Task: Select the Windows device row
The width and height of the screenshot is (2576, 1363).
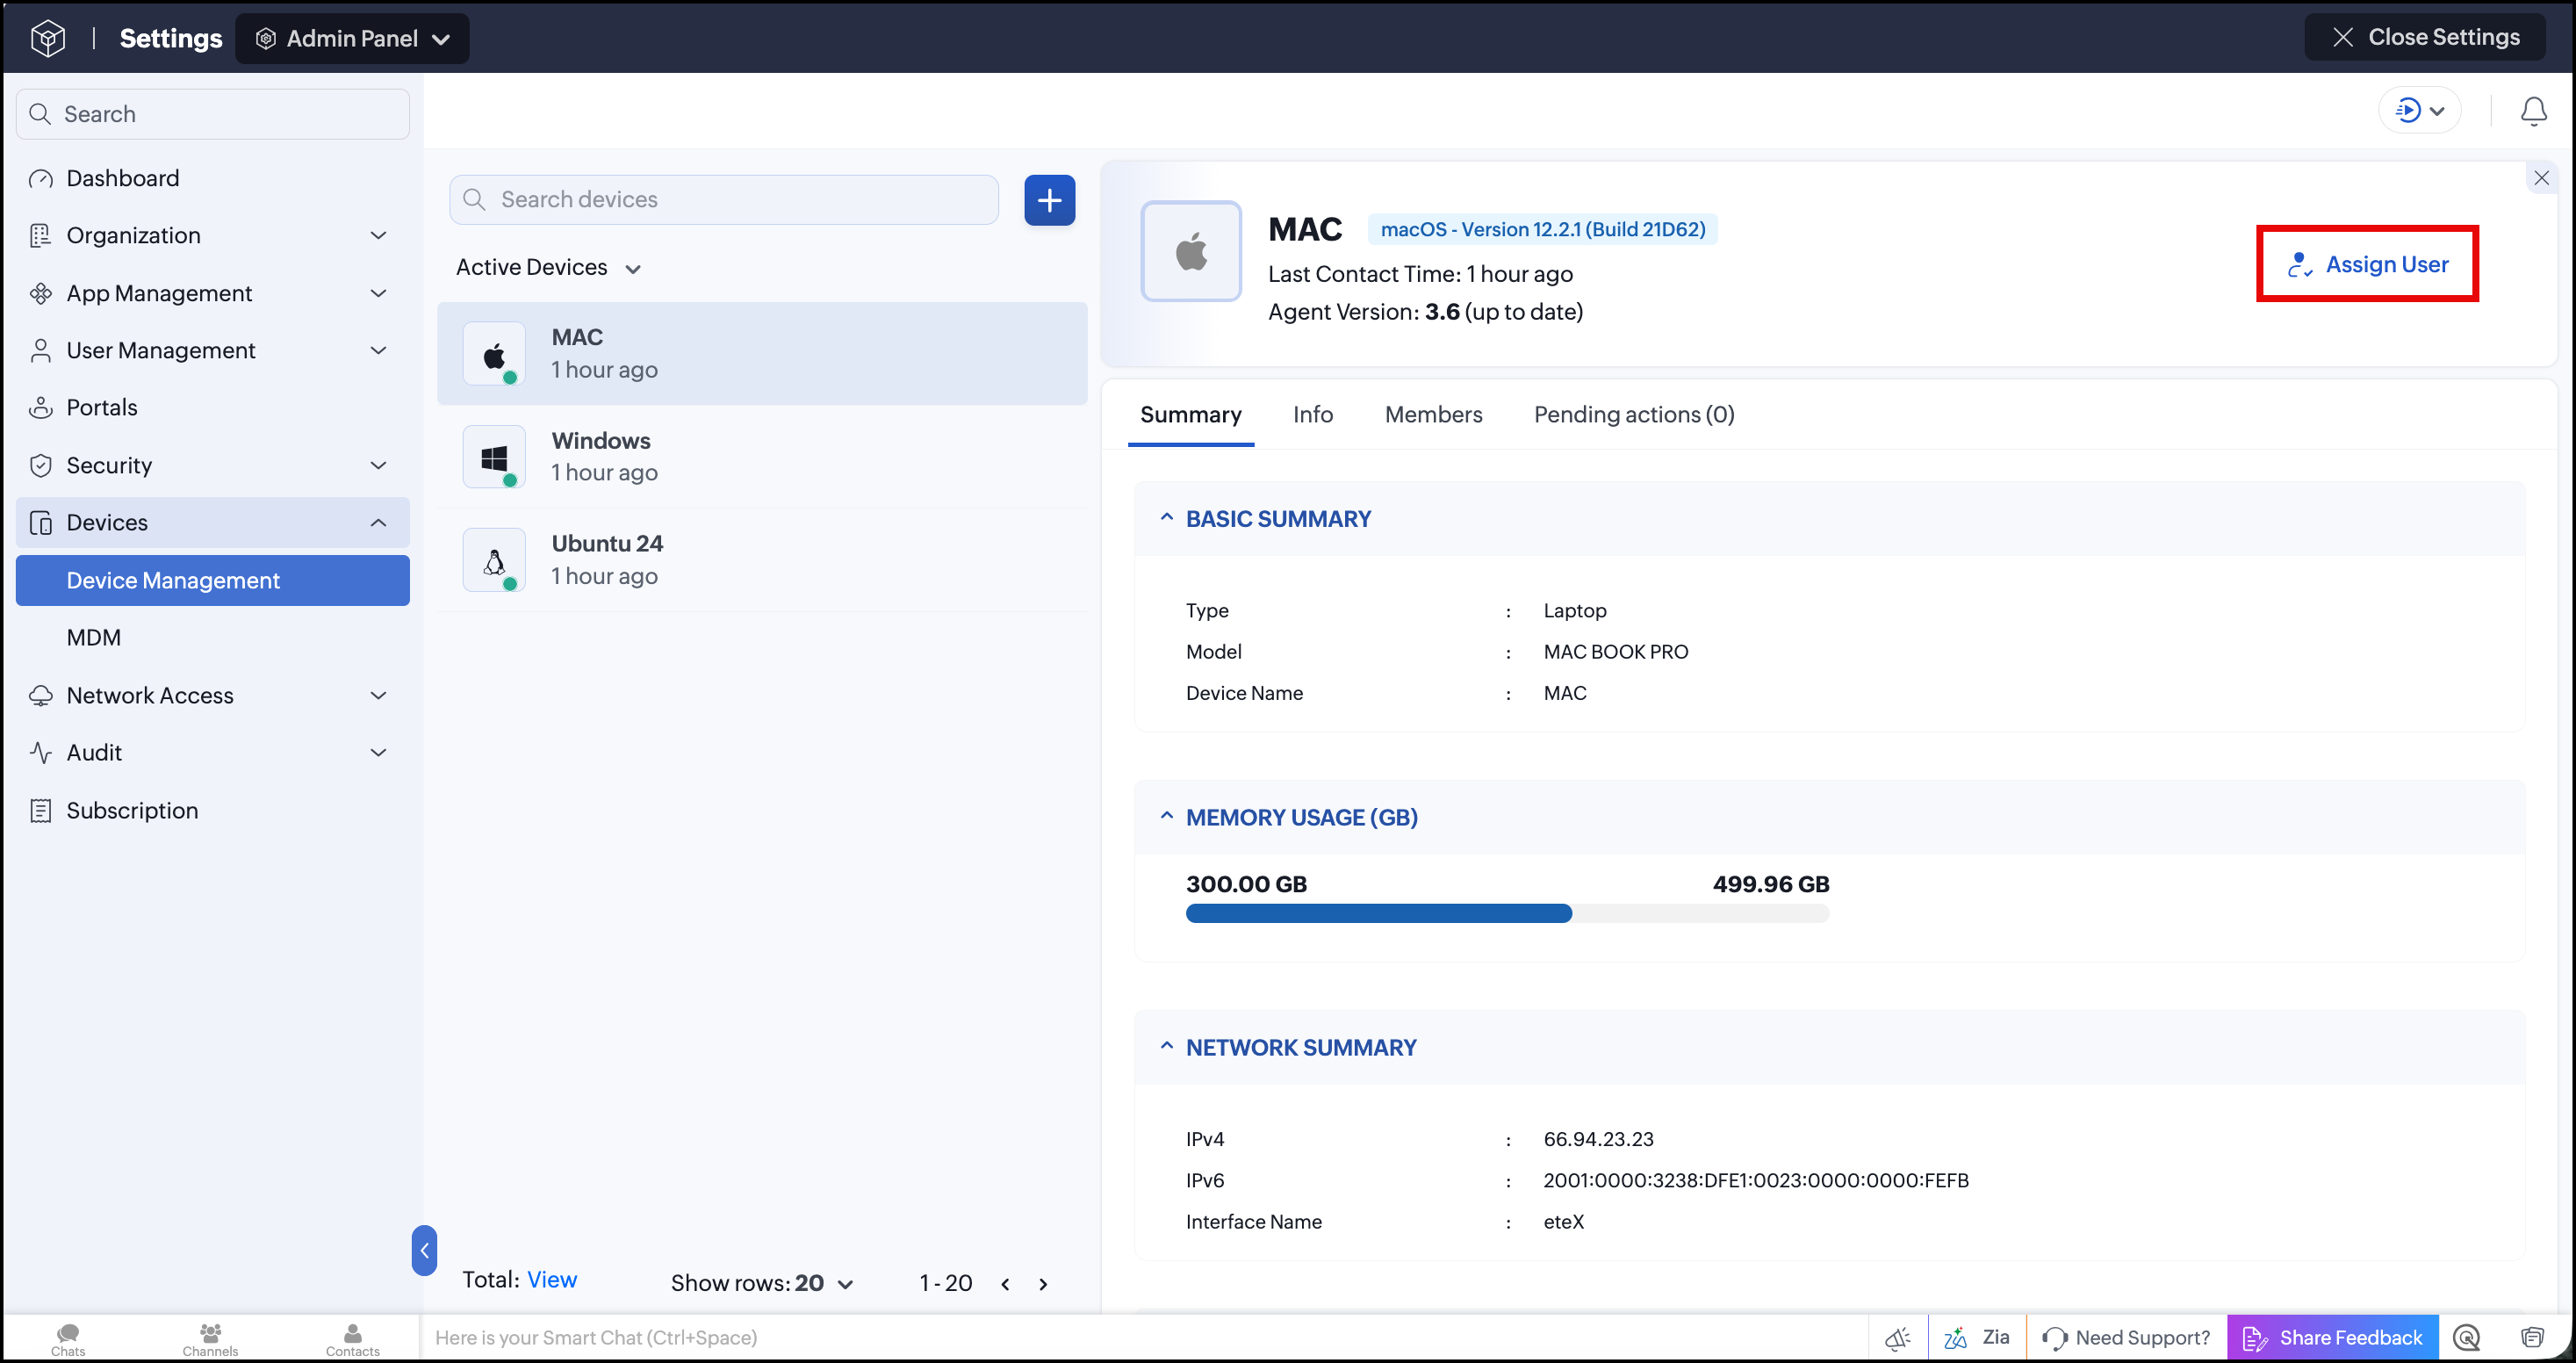Action: (x=762, y=457)
